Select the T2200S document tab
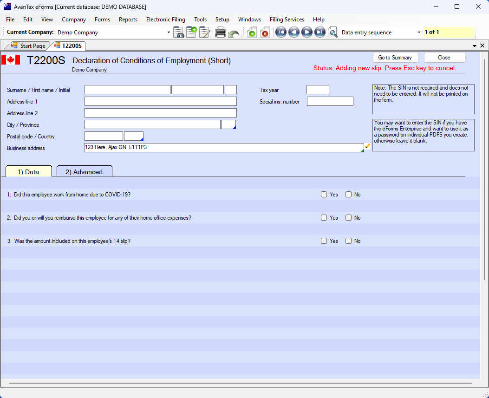This screenshot has width=489, height=398. point(68,46)
